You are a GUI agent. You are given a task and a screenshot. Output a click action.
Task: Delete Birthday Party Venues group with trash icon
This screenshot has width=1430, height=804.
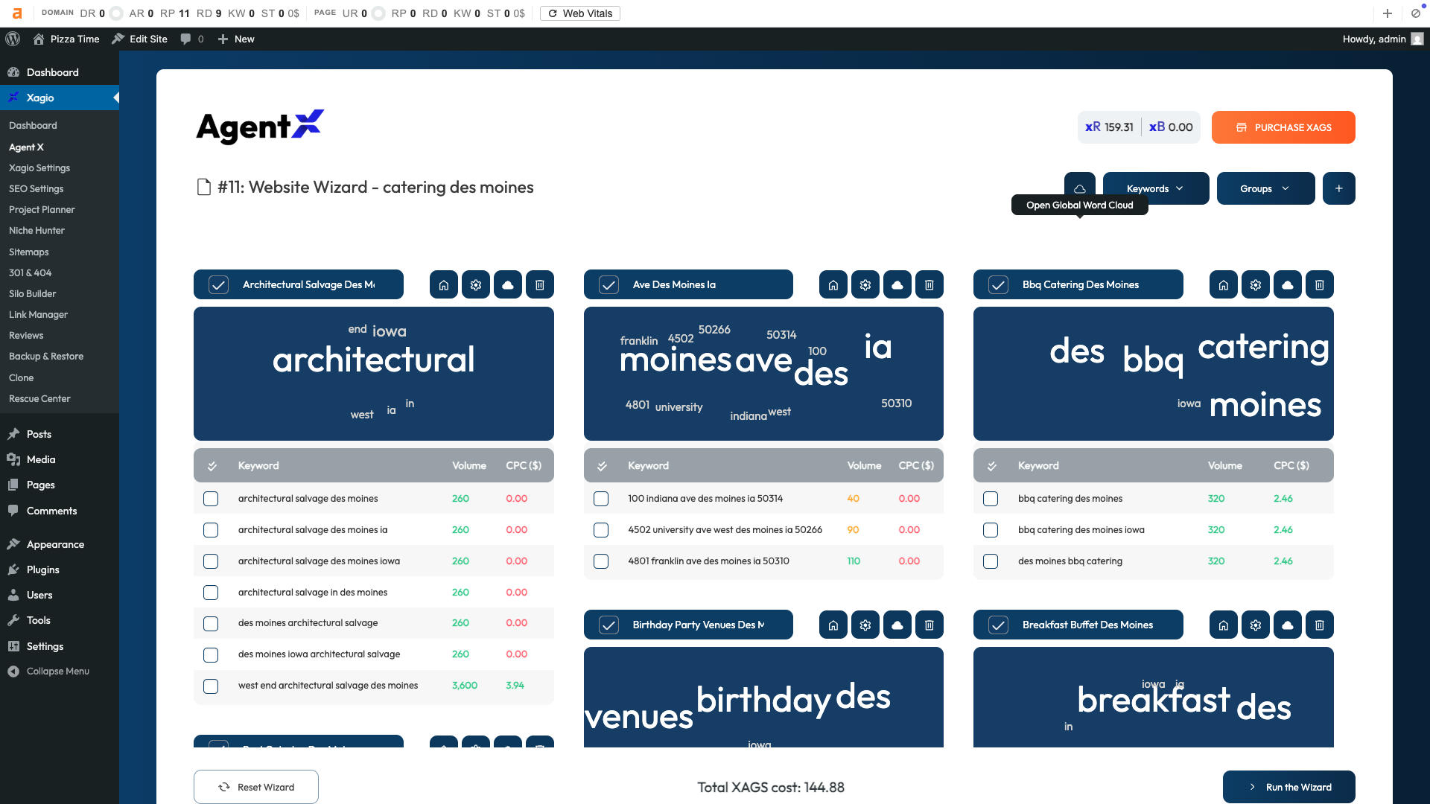click(x=929, y=625)
